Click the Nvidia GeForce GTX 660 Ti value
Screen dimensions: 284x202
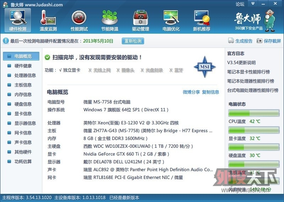click(126, 154)
